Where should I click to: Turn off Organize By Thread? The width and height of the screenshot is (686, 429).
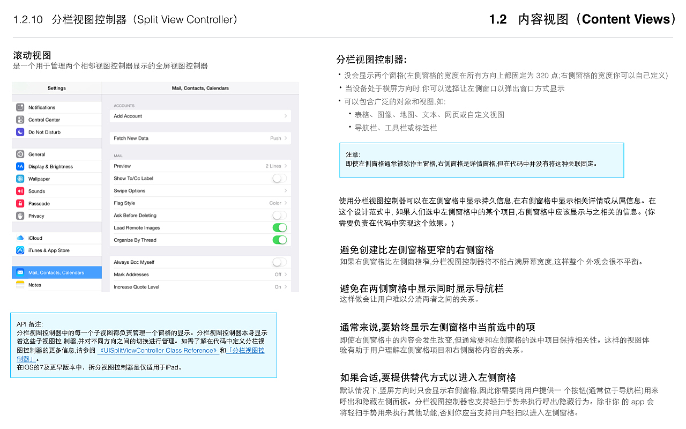279,239
